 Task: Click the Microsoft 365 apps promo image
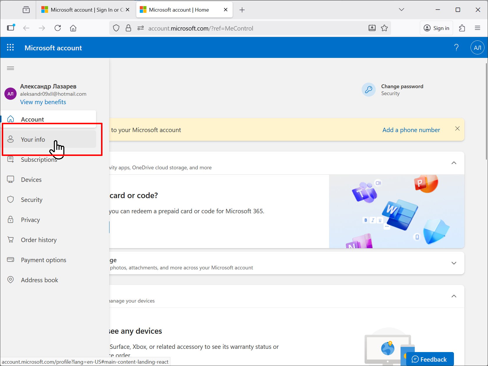click(397, 212)
